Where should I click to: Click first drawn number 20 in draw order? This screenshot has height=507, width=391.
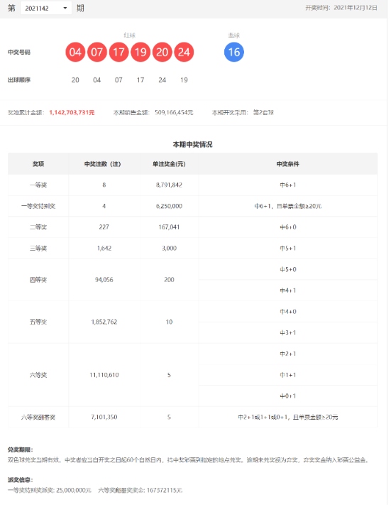tap(75, 80)
